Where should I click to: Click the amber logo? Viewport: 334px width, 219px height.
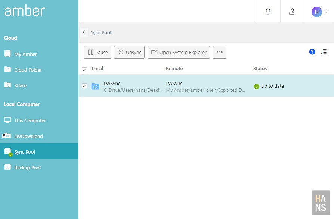point(25,10)
